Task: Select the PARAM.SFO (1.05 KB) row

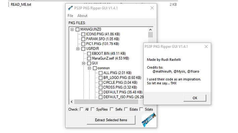Action: tap(103, 39)
